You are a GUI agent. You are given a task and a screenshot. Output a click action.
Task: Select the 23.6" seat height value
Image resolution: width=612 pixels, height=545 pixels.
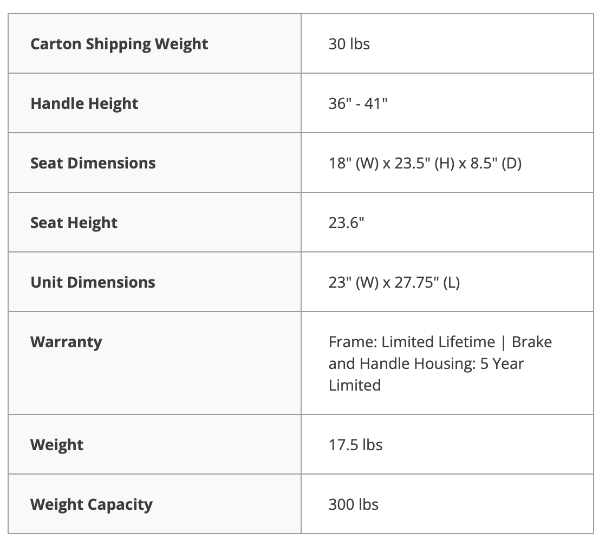pyautogui.click(x=346, y=223)
